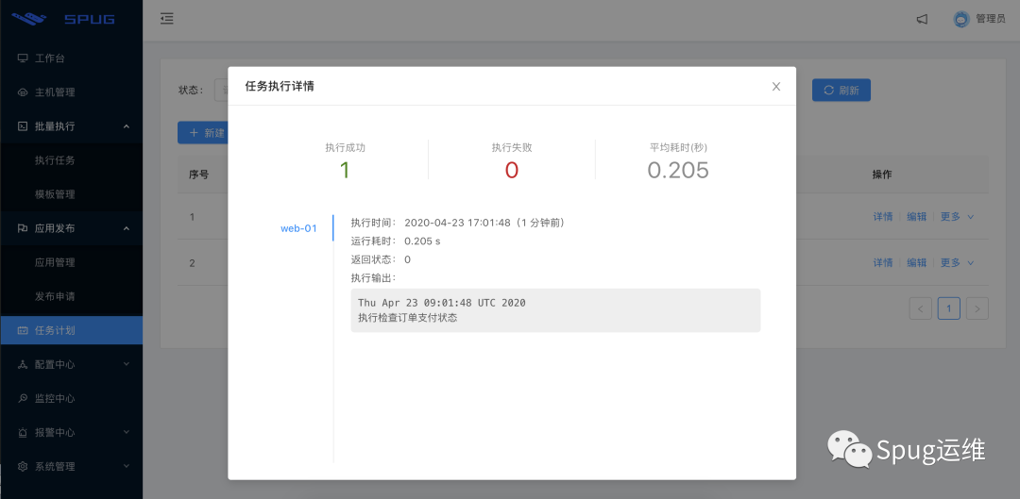
Task: Expand 更多 dropdown for row 1
Action: [957, 216]
